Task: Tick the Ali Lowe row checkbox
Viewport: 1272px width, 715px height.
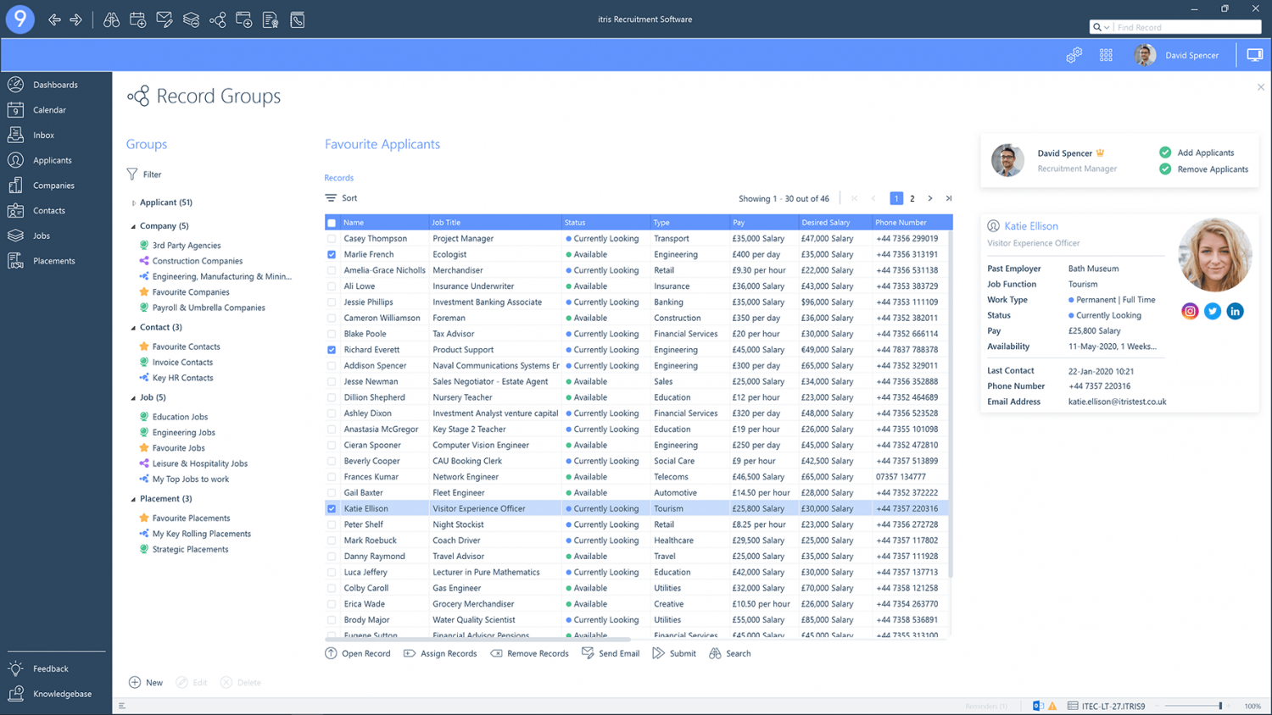Action: click(x=332, y=286)
